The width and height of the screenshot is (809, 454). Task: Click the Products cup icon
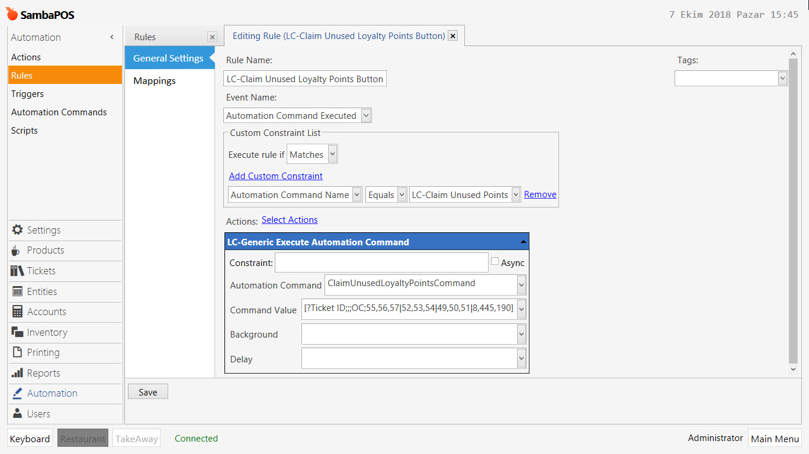point(16,251)
